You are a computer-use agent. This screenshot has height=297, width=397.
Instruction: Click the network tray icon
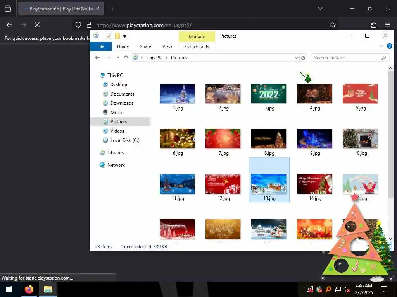338,289
